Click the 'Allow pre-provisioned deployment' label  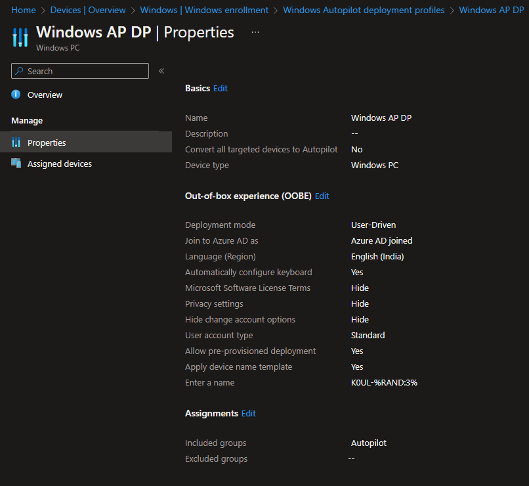click(x=250, y=351)
